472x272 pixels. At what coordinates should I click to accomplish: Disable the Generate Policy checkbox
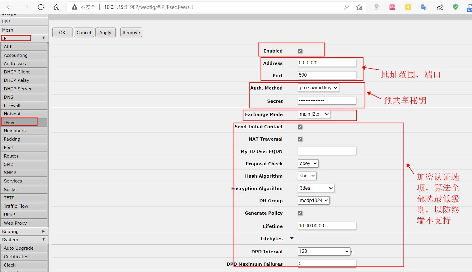pos(300,213)
